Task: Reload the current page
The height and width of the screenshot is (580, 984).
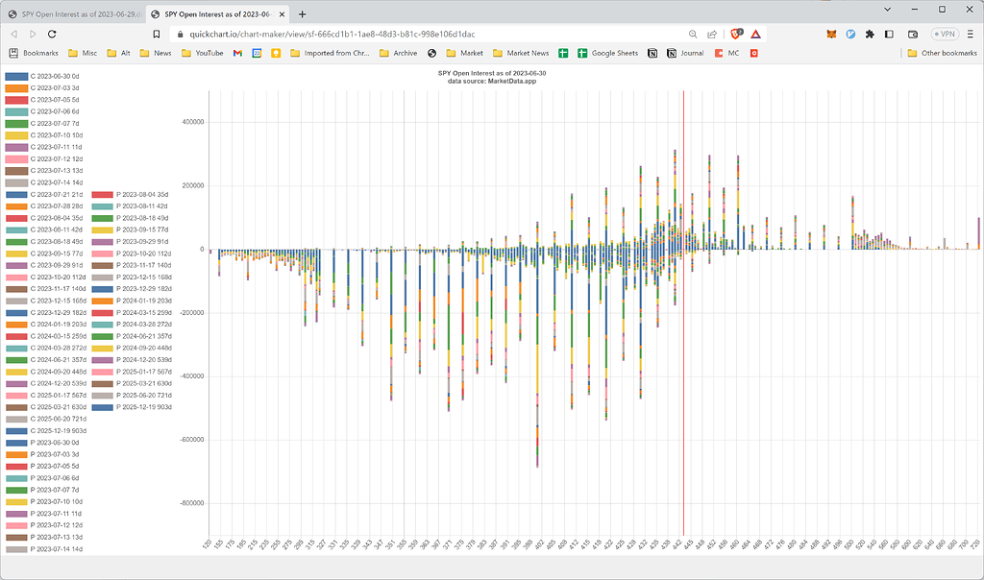Action: click(52, 32)
